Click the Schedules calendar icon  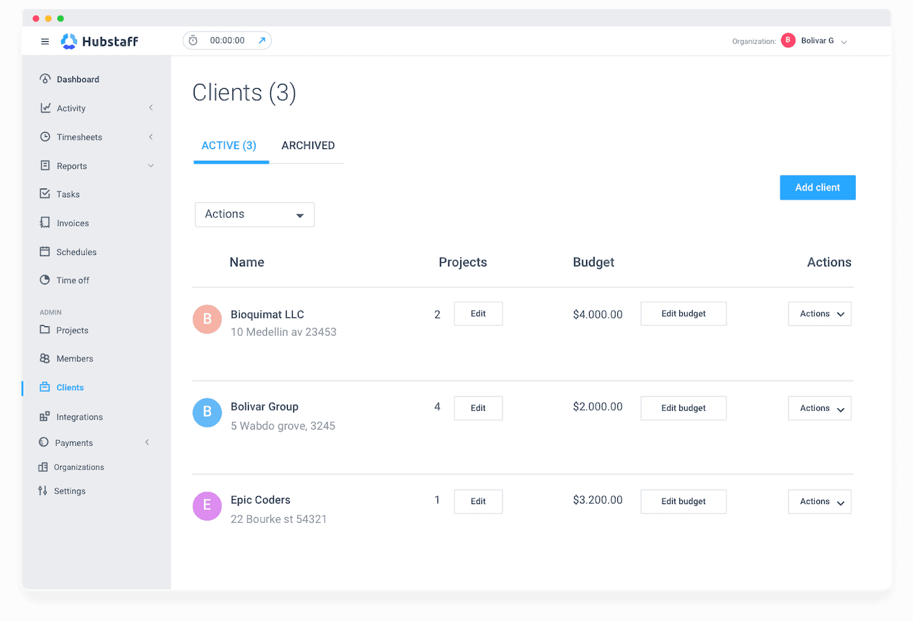[45, 251]
